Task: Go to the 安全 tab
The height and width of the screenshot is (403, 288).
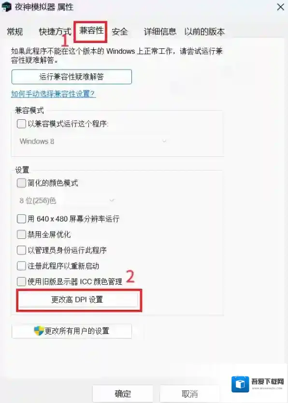Action: tap(120, 32)
